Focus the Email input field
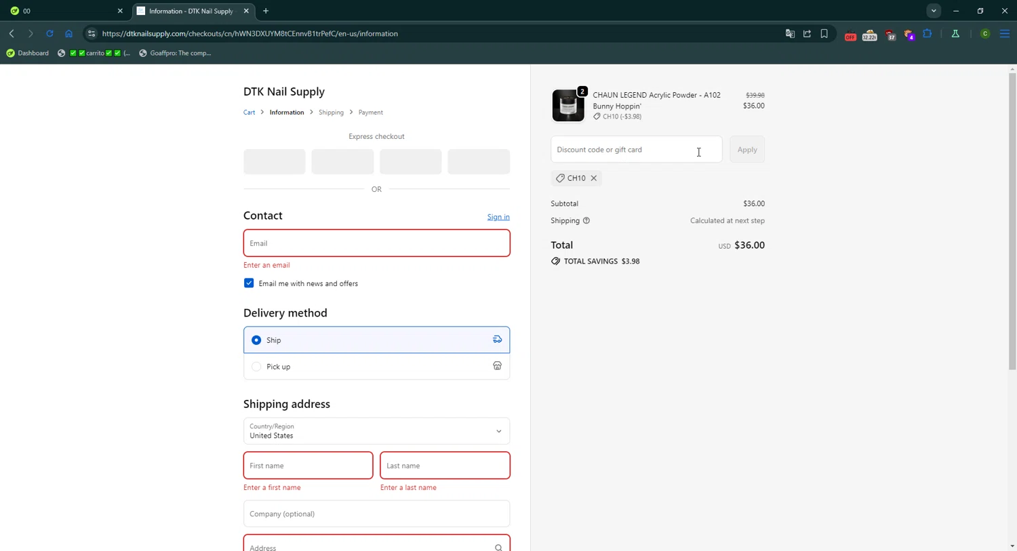Viewport: 1017px width, 551px height. click(x=376, y=243)
